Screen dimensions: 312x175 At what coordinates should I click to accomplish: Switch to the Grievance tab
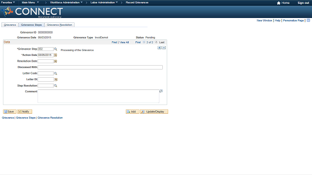[10, 25]
